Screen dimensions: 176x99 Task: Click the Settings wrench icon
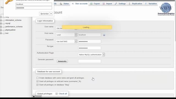pos(116,4)
